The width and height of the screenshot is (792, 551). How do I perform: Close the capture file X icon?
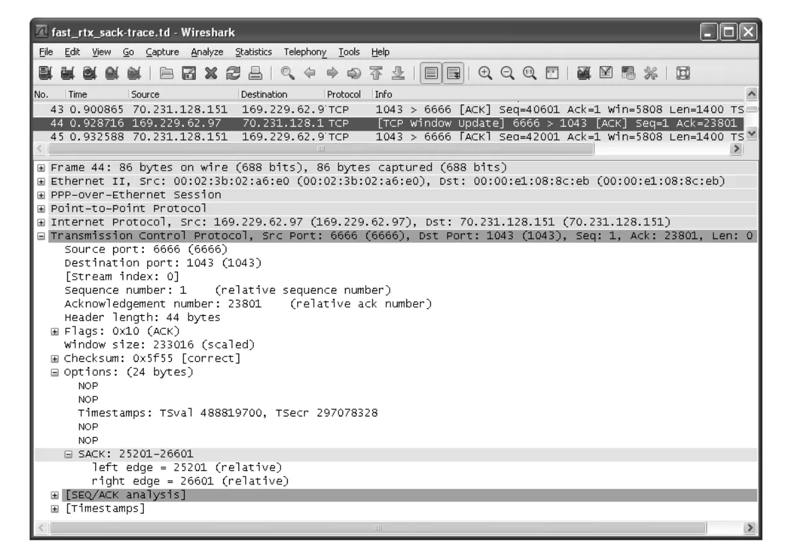tap(211, 74)
